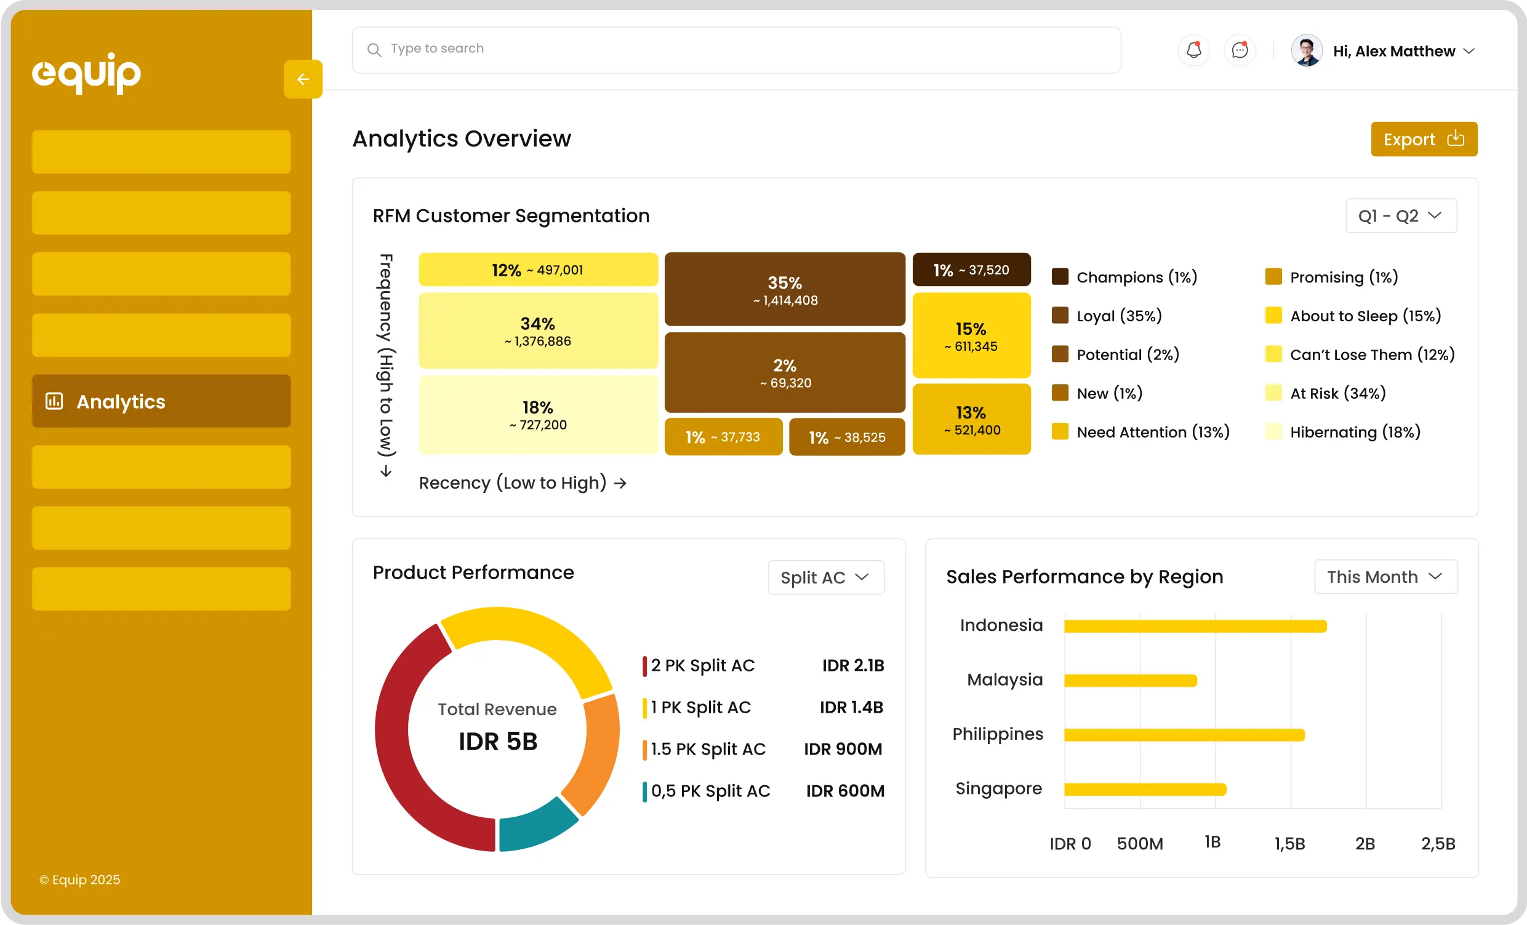Click the Champions legend color swatch
Screen dimensions: 1527x925
1060,277
